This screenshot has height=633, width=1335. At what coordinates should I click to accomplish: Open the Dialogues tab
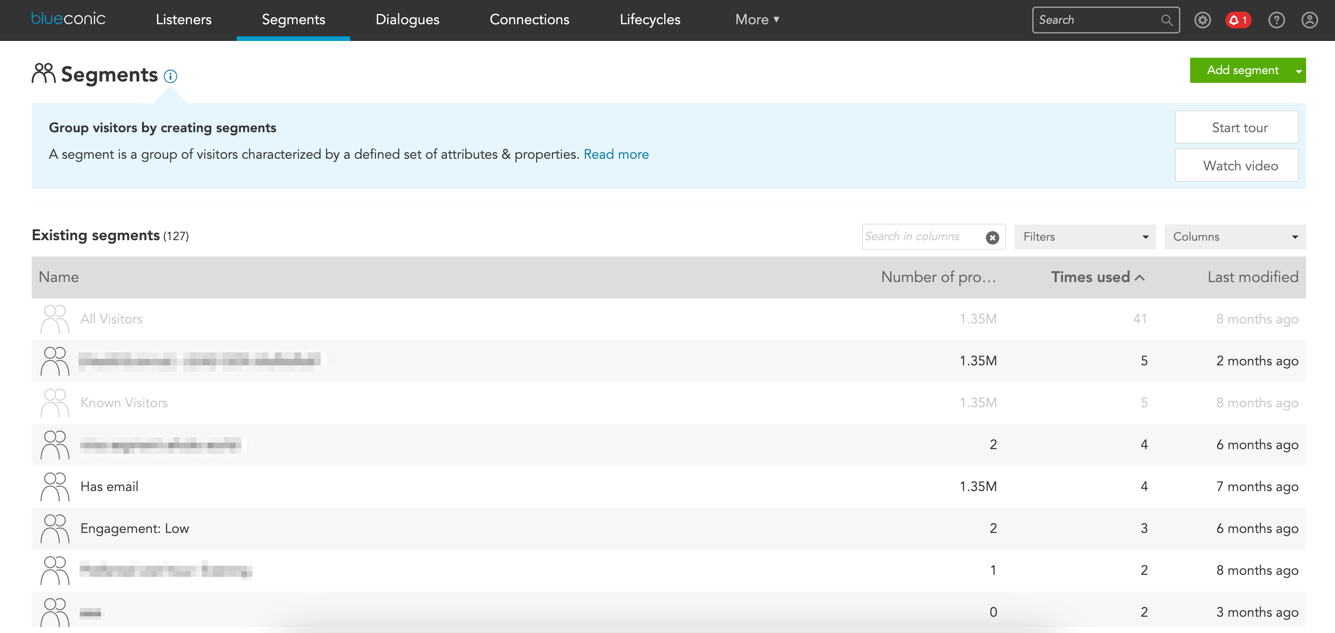click(x=407, y=20)
